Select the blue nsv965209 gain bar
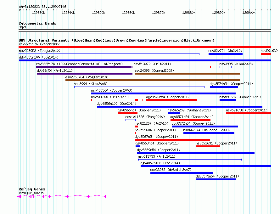Screen dimensions: 280x214 [x=174, y=113]
